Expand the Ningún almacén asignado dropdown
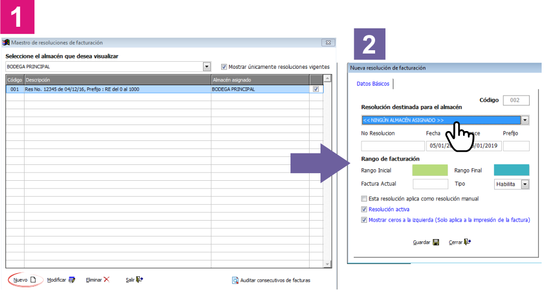The image size is (546, 302). pos(525,120)
